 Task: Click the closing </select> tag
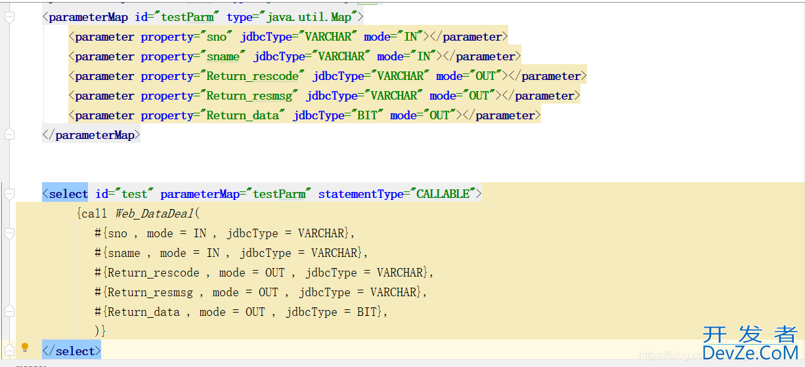pos(72,351)
